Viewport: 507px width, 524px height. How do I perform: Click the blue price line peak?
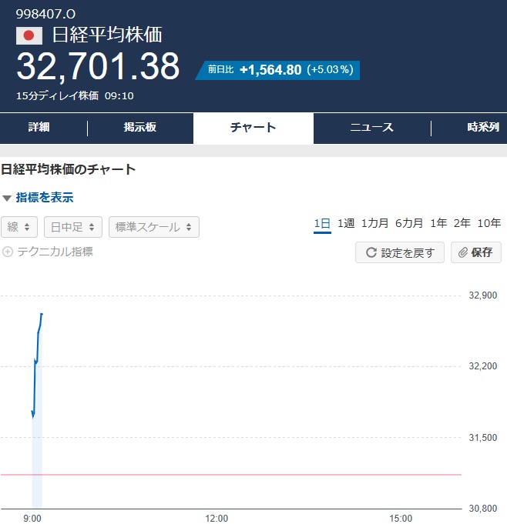point(42,314)
